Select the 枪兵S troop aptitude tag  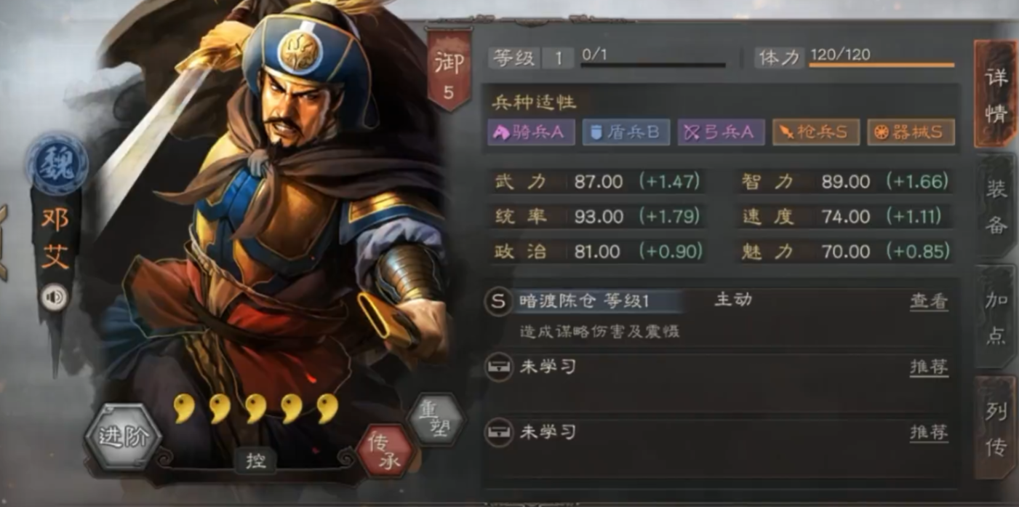(x=815, y=132)
